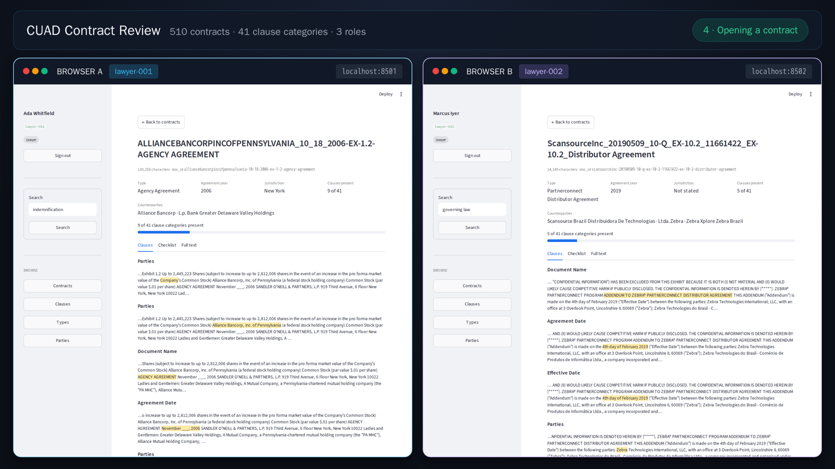Viewport: 835px width, 469px height.
Task: Sign out Ada Whitfield in Browser A
Action: [x=63, y=155]
